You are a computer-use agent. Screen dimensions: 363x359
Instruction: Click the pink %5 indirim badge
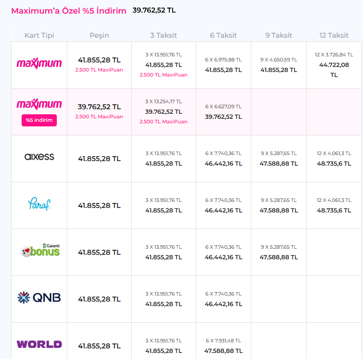pyautogui.click(x=39, y=120)
